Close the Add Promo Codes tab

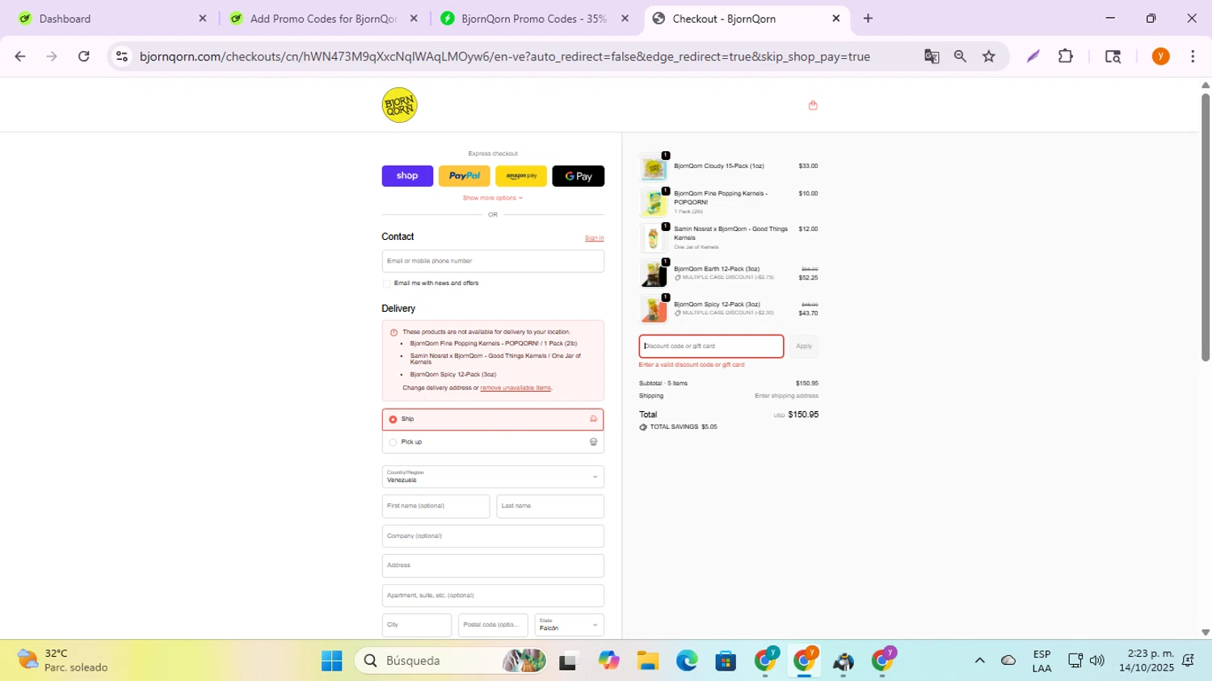pos(414,19)
